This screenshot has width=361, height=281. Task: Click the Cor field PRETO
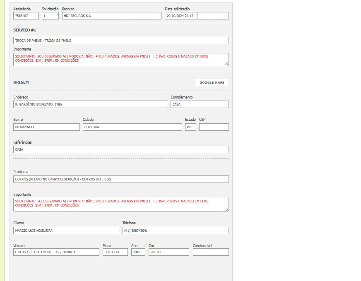click(169, 252)
